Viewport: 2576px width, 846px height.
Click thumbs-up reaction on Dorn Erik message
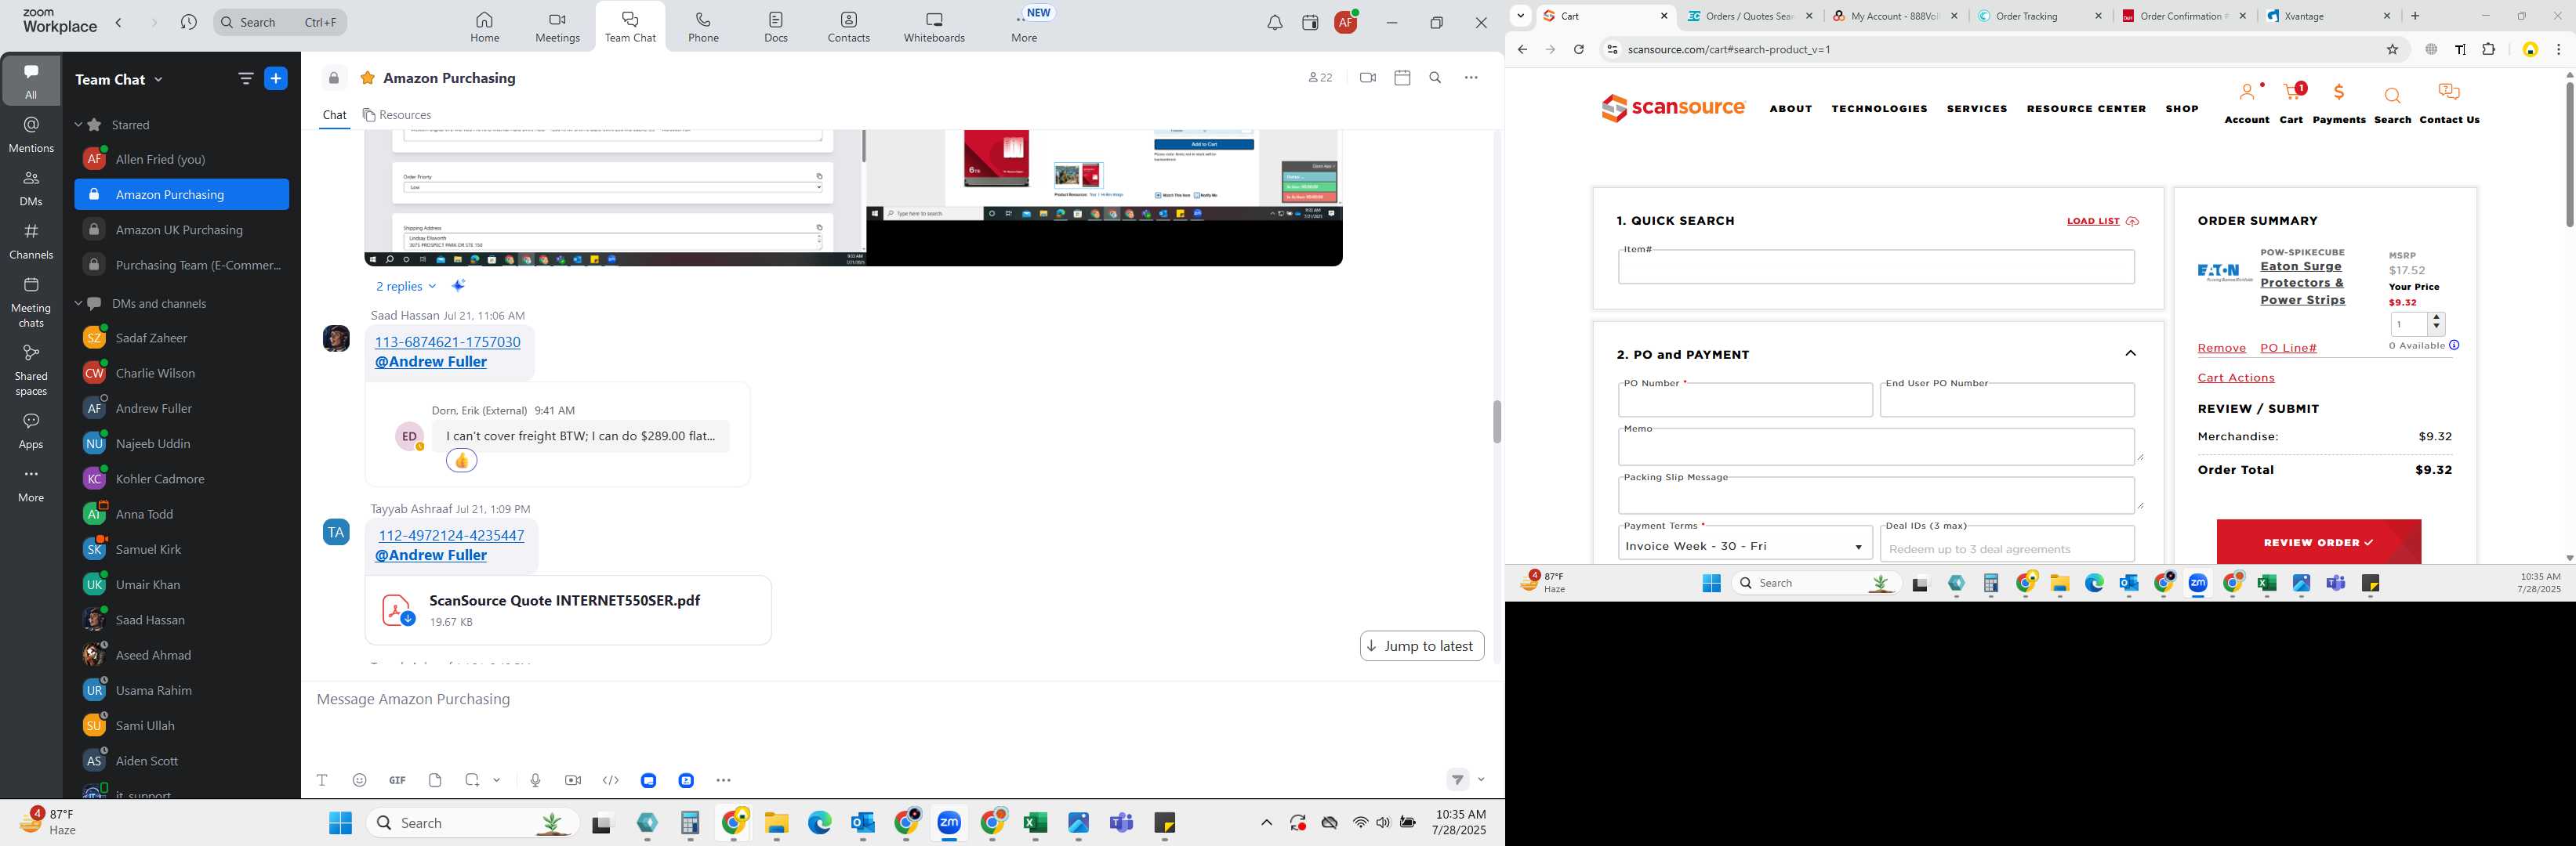[461, 461]
